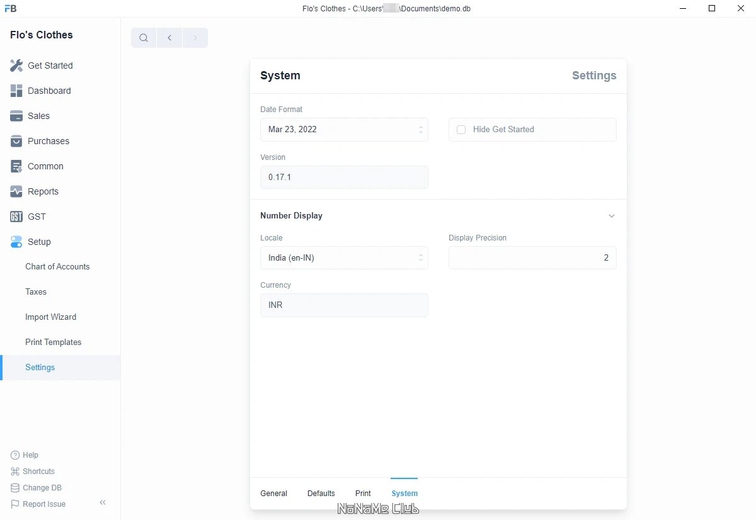Screen dimensions: 756x520
Task: Click the Display Precision field
Action: tap(532, 258)
